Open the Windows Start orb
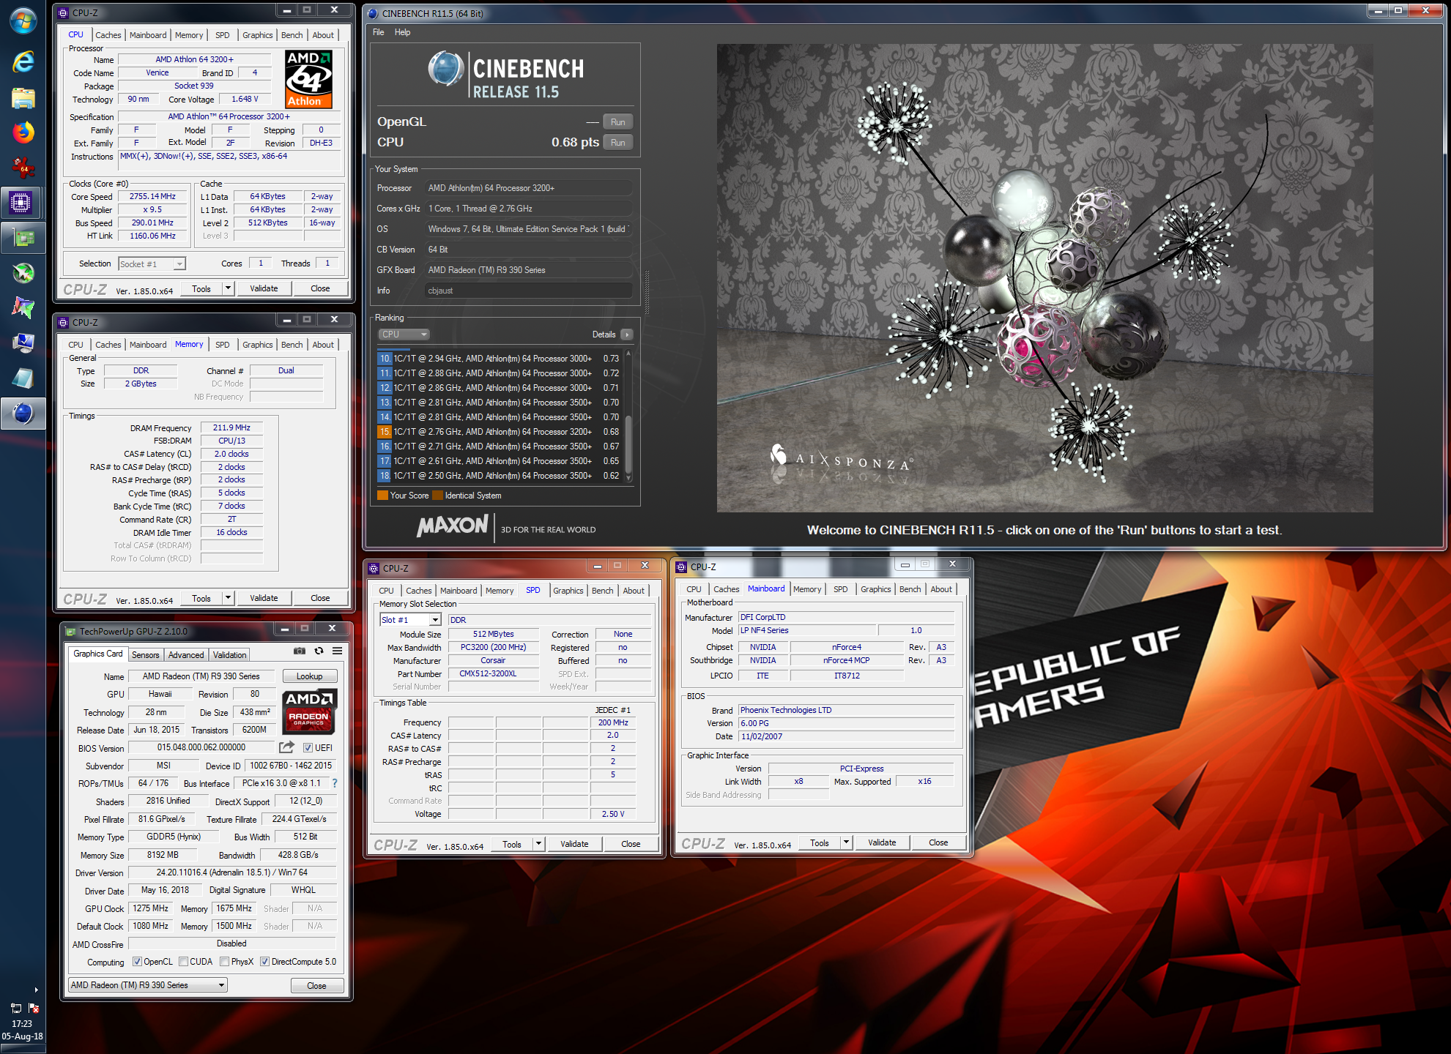1451x1054 pixels. coord(23,20)
